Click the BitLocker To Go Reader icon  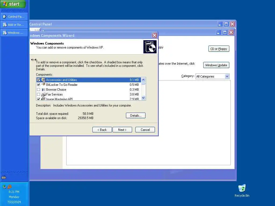pos(43,84)
